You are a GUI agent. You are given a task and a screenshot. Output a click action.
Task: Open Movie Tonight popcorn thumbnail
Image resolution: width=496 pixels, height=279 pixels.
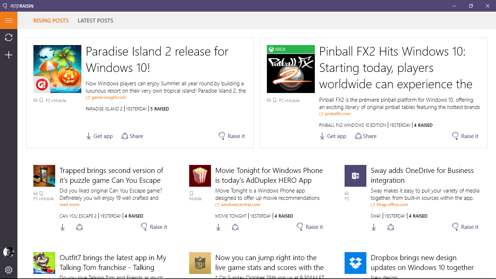tap(200, 176)
